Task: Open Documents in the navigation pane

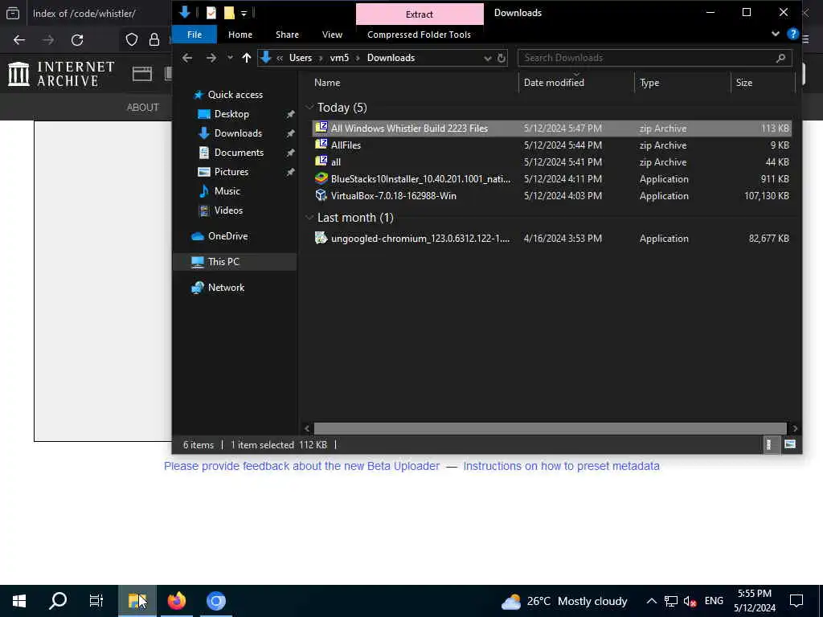Action: click(239, 153)
